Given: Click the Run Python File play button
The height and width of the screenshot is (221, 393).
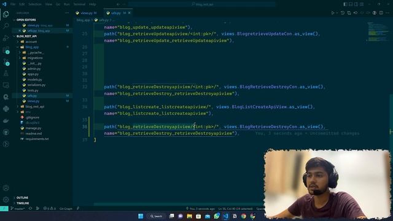Looking at the screenshot, I should pyautogui.click(x=333, y=13).
